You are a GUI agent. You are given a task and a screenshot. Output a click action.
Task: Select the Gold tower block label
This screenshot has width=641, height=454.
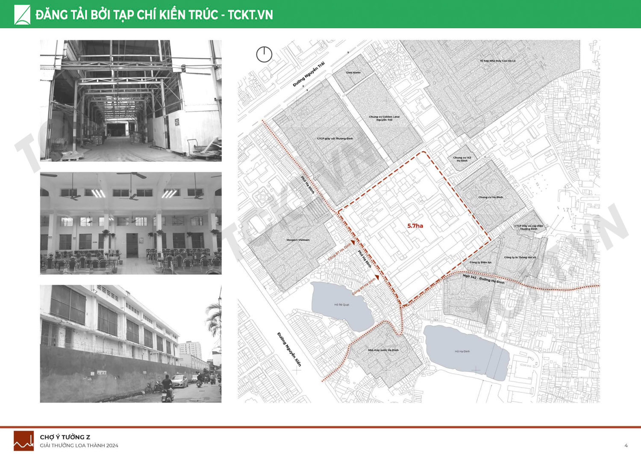[x=353, y=73]
